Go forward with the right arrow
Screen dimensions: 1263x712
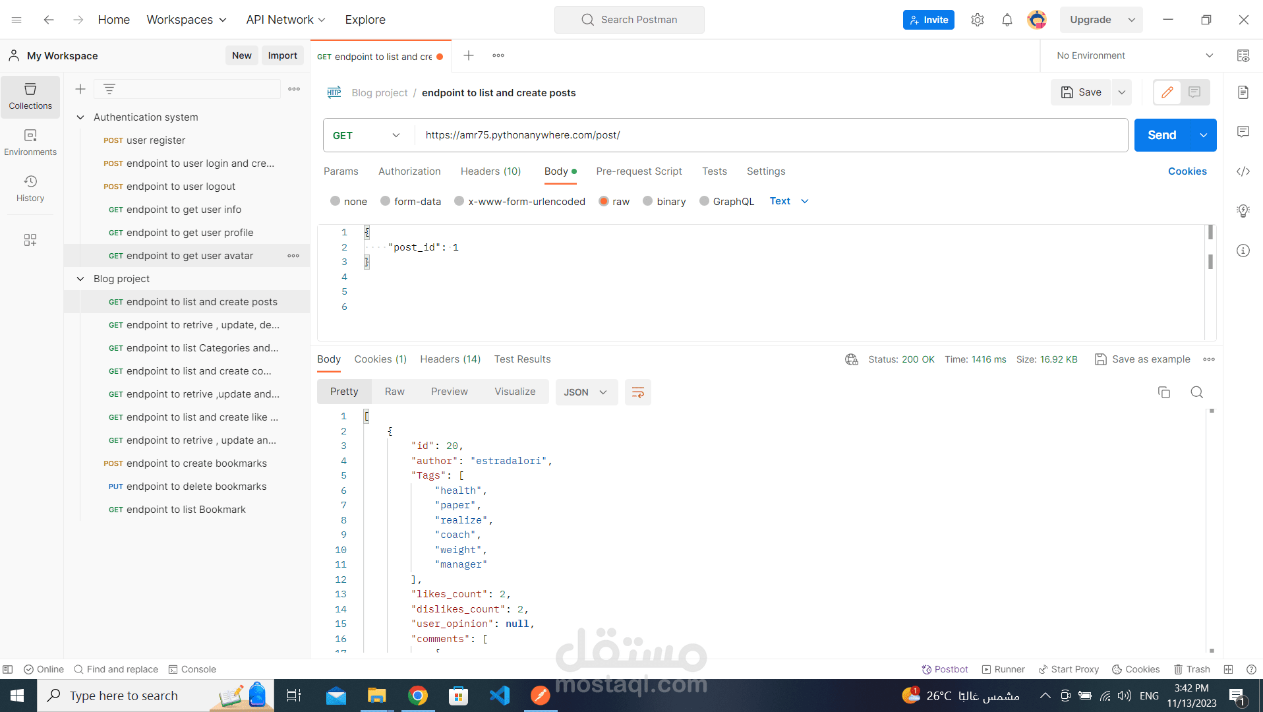pos(78,20)
